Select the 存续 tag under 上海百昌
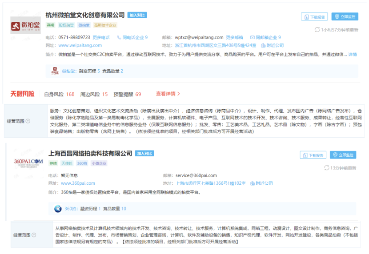This screenshot has width=369, height=254. point(53,163)
